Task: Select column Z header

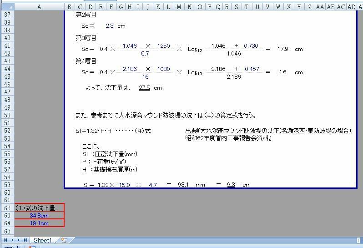Action: (309, 7)
